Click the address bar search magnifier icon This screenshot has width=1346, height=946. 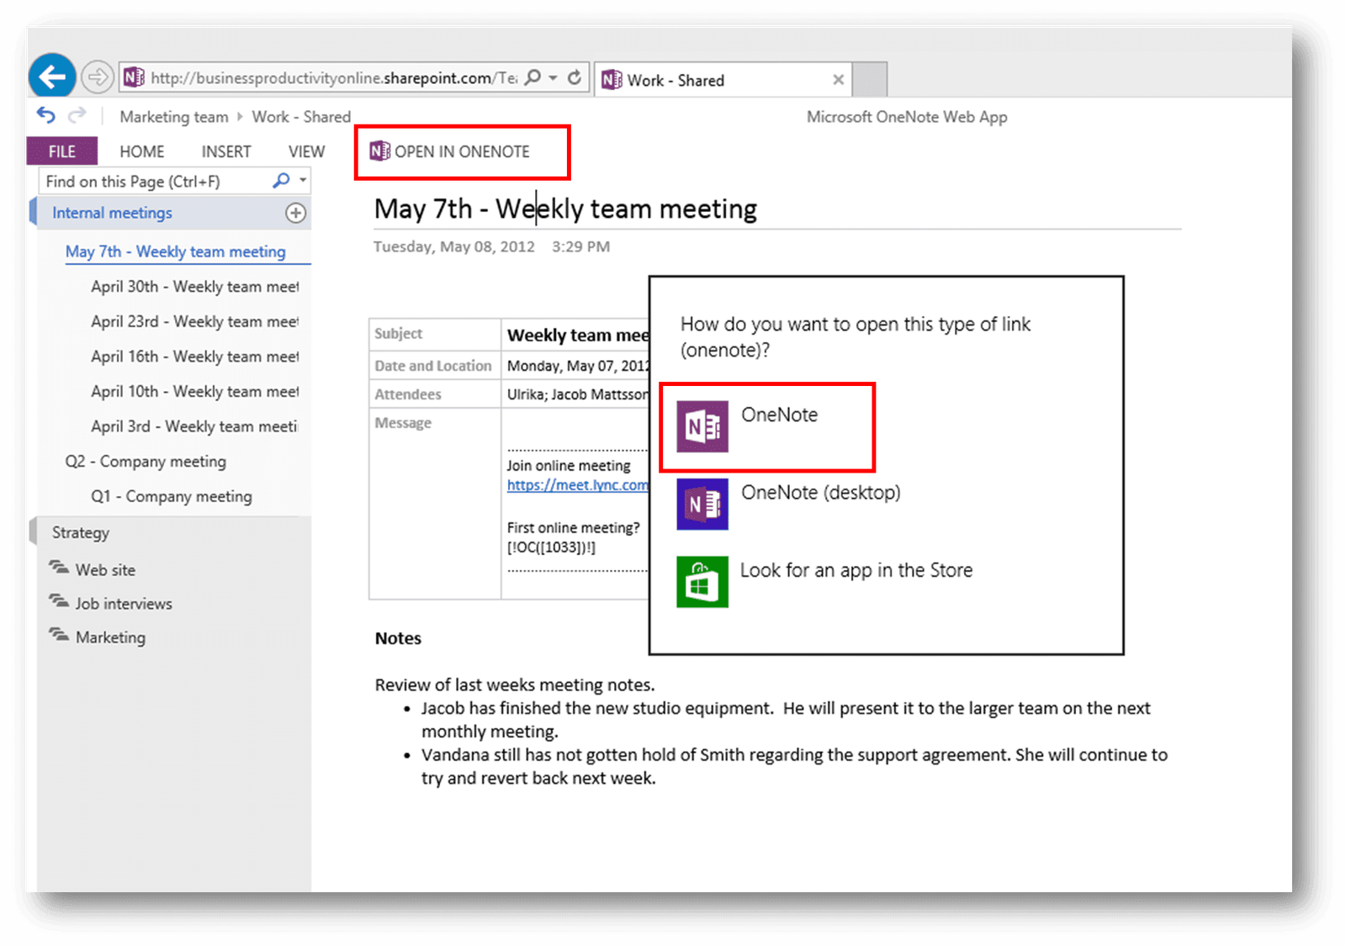[533, 78]
